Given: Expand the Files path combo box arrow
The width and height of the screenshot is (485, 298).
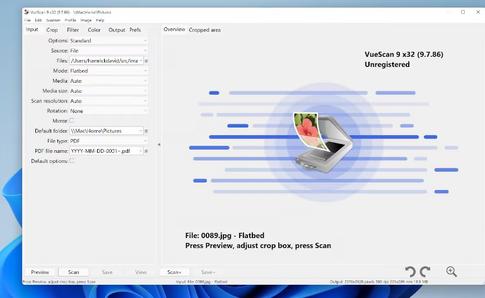Looking at the screenshot, I should pyautogui.click(x=141, y=61).
